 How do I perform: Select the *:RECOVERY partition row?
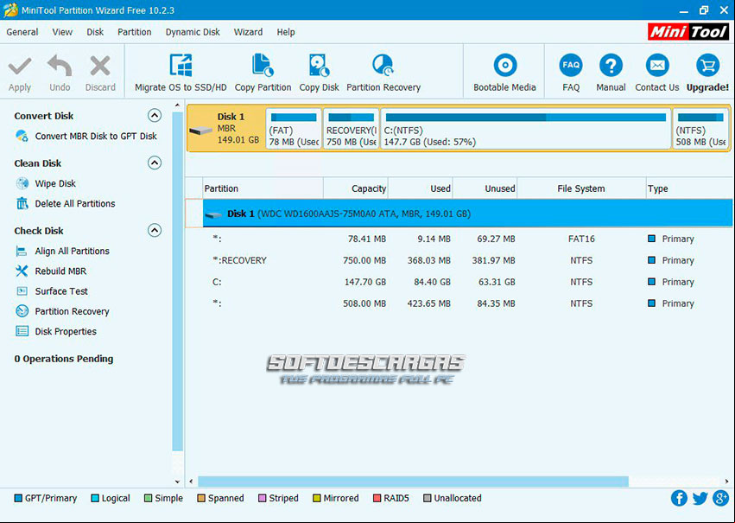[467, 260]
